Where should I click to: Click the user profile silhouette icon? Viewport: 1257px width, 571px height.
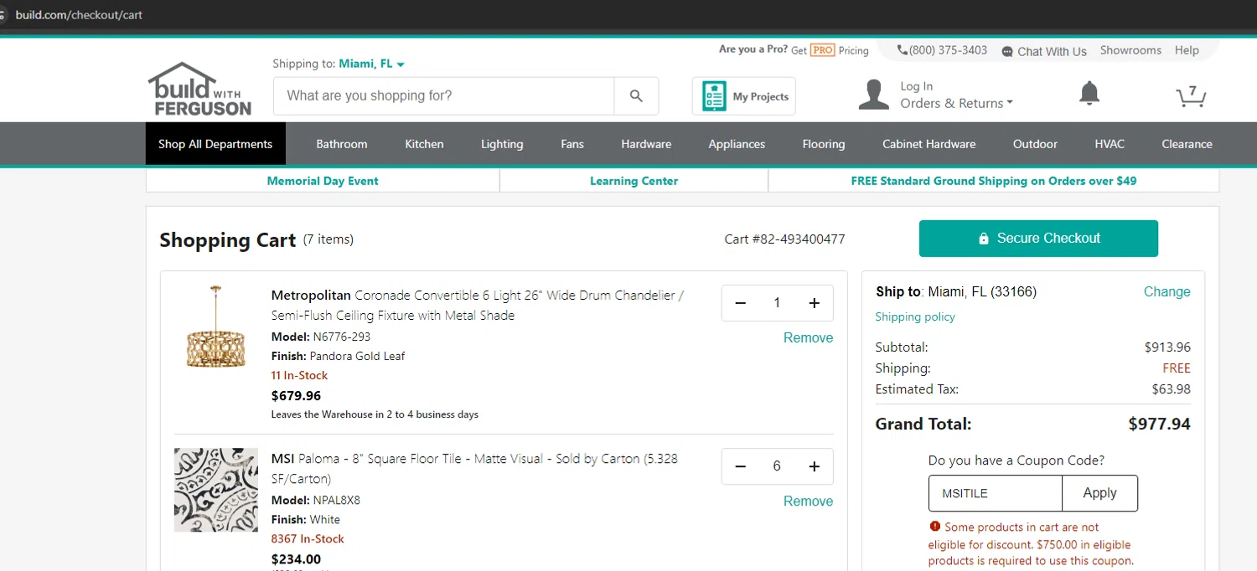tap(873, 95)
